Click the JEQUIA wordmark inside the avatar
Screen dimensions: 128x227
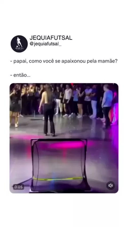(x=19, y=48)
